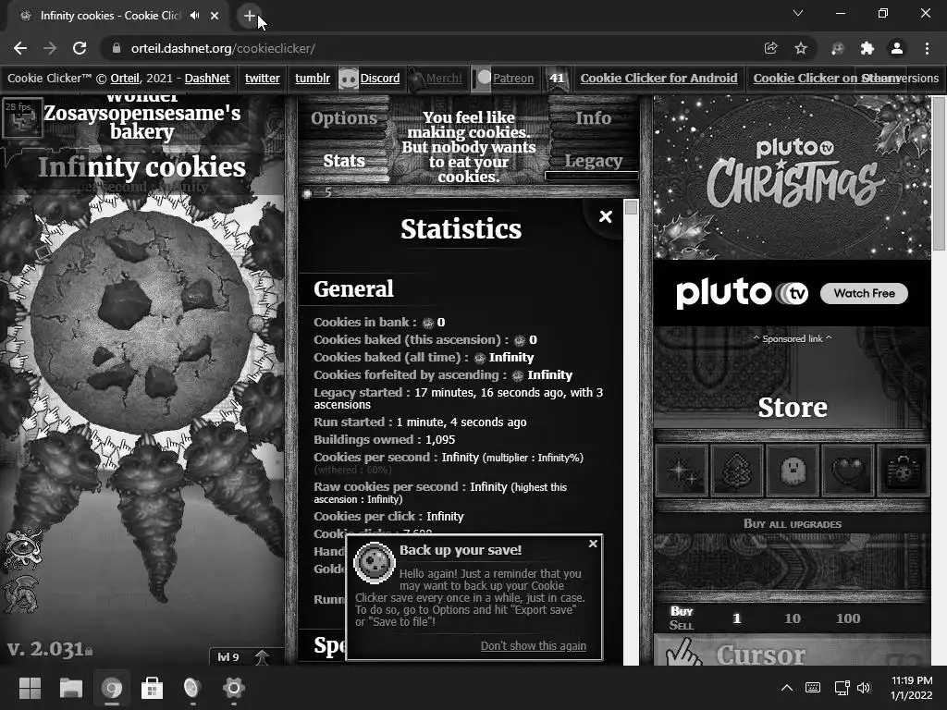
Task: Click the address bar URL
Action: 223,48
